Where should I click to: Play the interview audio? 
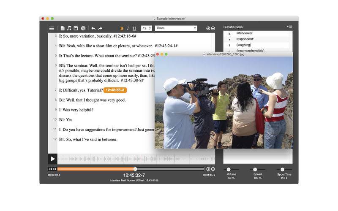(52, 159)
